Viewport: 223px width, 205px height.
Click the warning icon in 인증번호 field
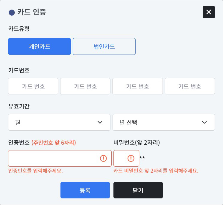(x=103, y=158)
